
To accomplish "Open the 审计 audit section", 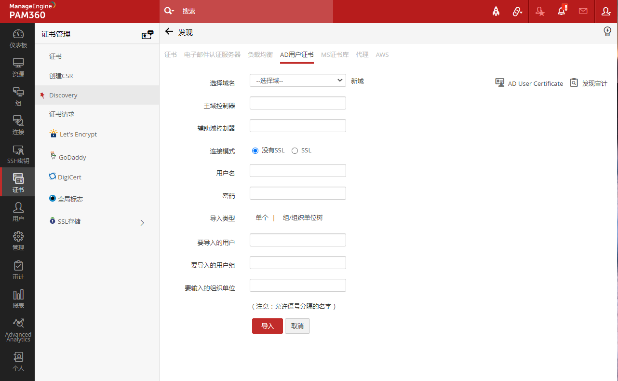I will click(x=18, y=270).
